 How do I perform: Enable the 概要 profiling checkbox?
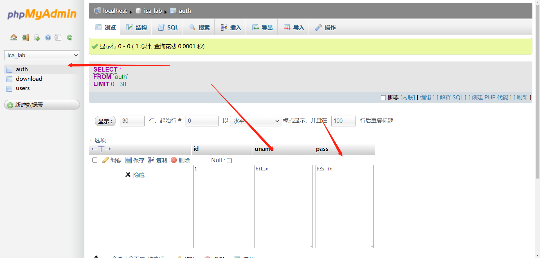383,98
